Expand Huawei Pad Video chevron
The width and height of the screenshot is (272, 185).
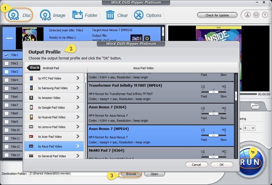pos(78,117)
